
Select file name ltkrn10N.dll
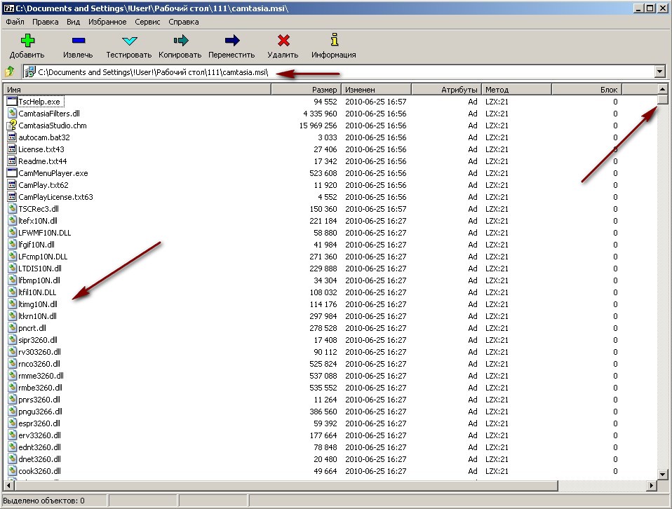pyautogui.click(x=37, y=316)
